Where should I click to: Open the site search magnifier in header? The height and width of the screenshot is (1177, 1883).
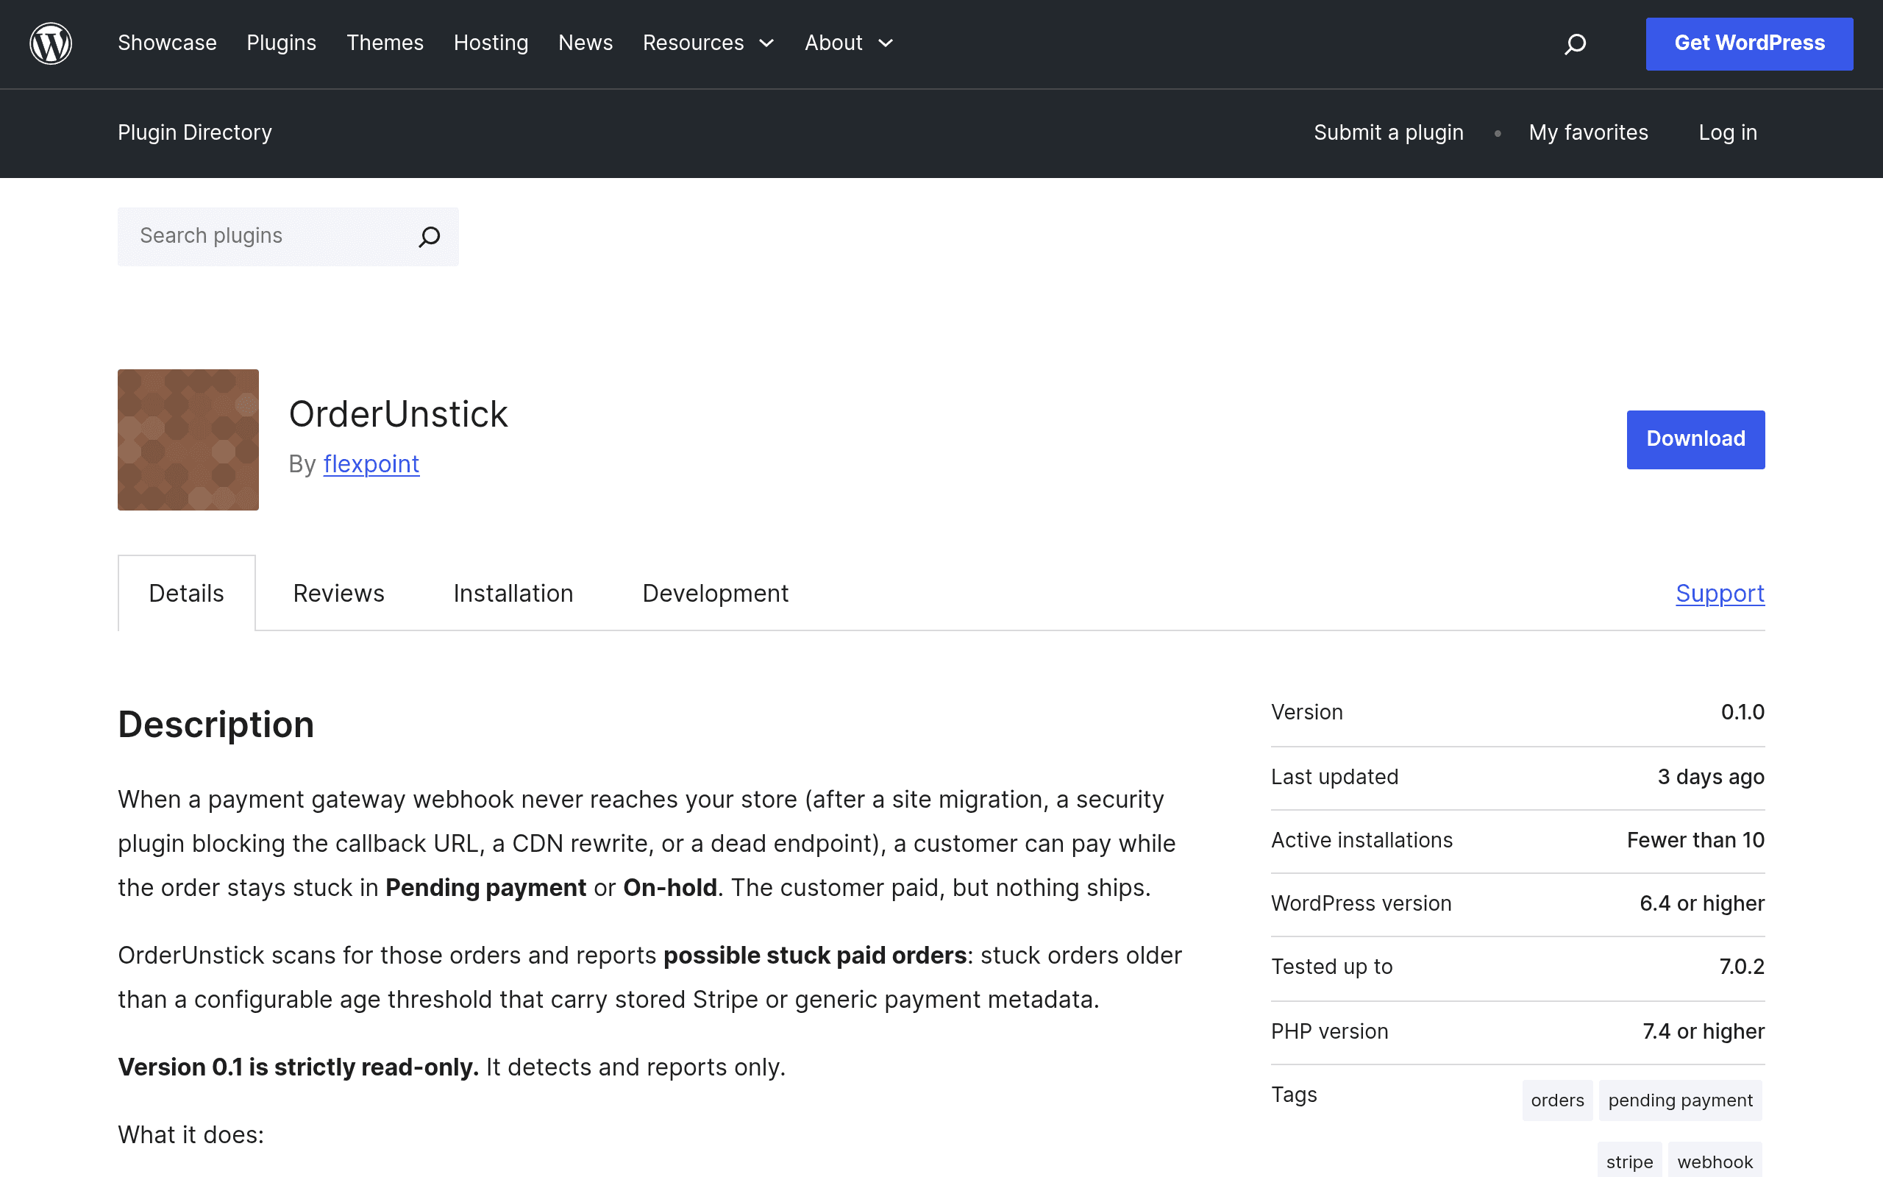click(1575, 43)
